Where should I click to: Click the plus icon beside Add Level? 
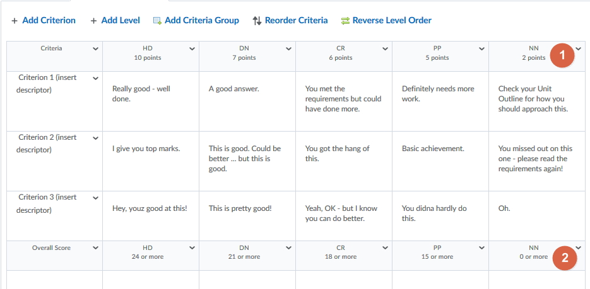click(93, 21)
